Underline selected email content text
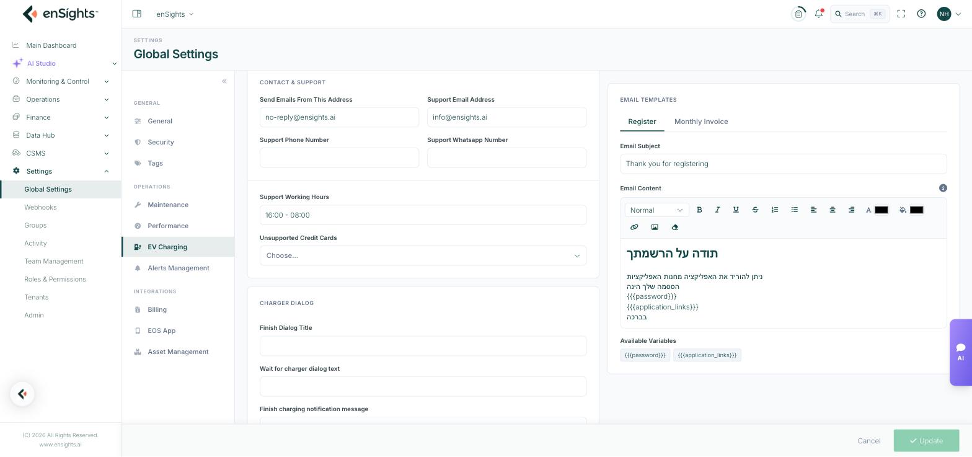The image size is (972, 457). point(736,210)
